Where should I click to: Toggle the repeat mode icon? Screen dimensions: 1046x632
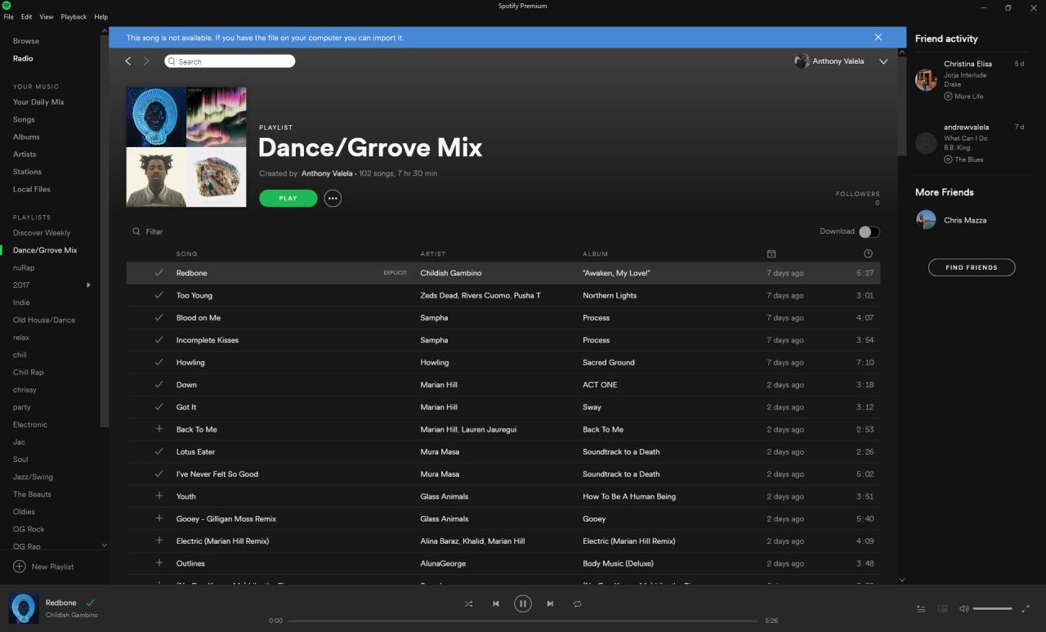pos(577,604)
